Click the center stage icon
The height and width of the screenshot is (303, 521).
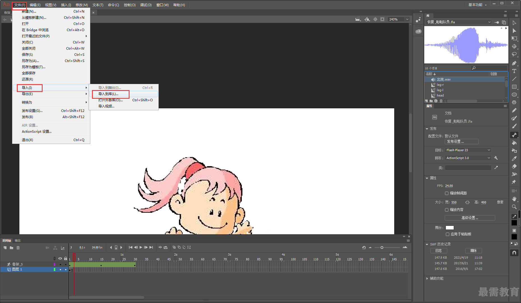(x=375, y=19)
